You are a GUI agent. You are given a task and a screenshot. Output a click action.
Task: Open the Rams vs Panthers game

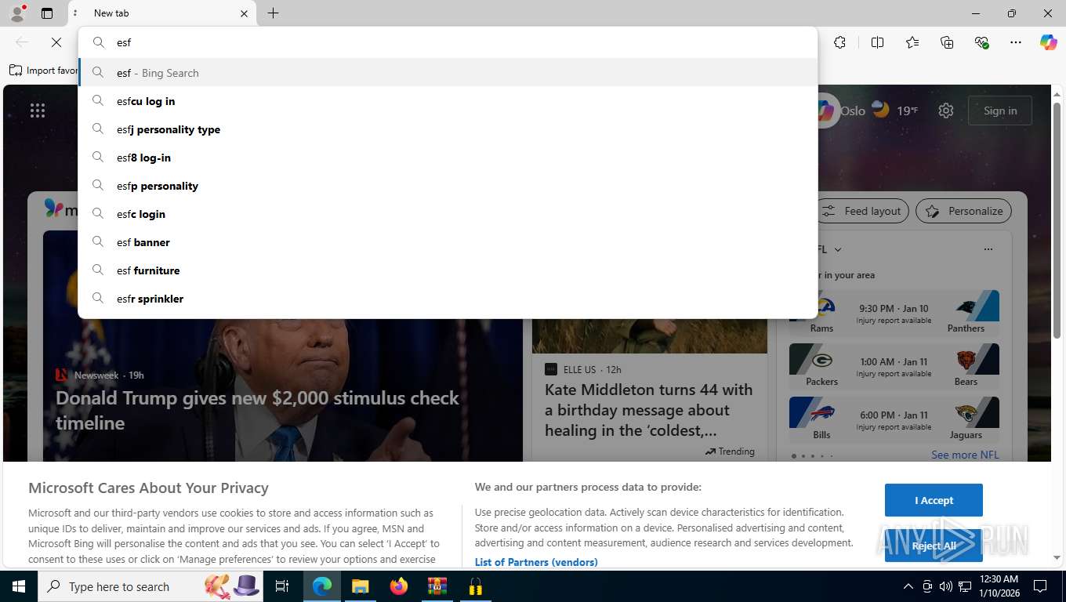tap(894, 312)
